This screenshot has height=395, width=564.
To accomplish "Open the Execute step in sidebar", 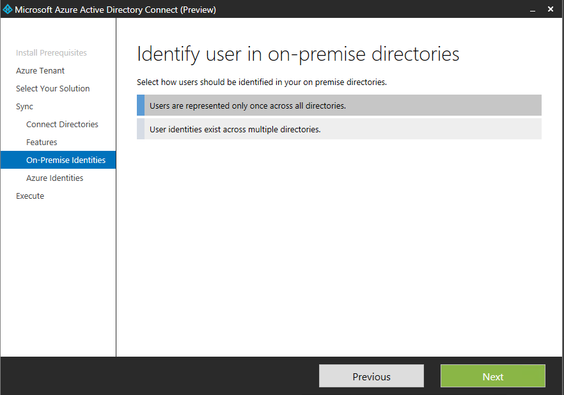I will [x=30, y=196].
